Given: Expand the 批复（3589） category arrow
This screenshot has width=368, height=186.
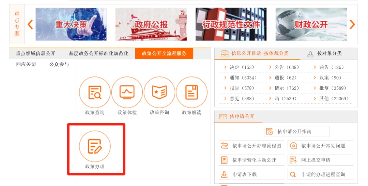Looking at the screenshot, I should pos(315,88).
